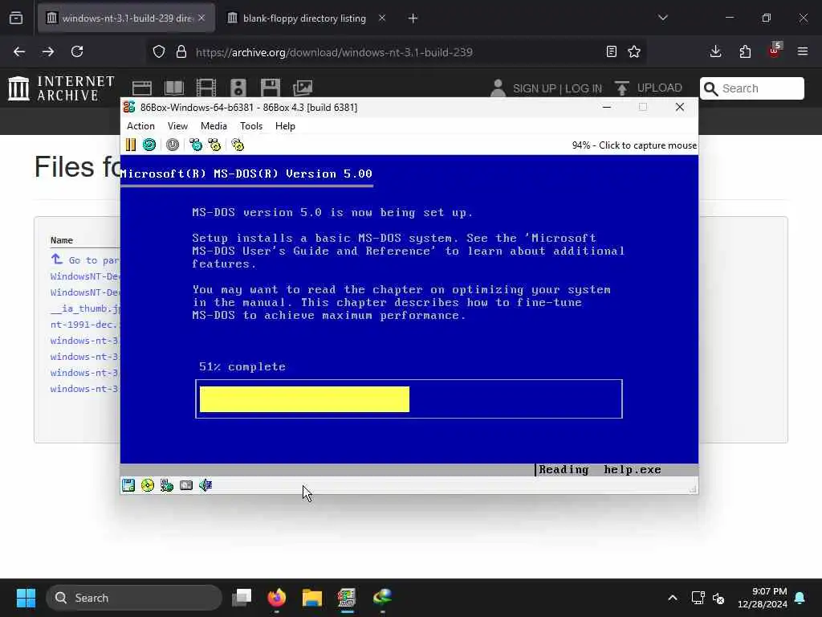Close the blank-floppy directory listing tab
822x617 pixels.
pyautogui.click(x=382, y=18)
